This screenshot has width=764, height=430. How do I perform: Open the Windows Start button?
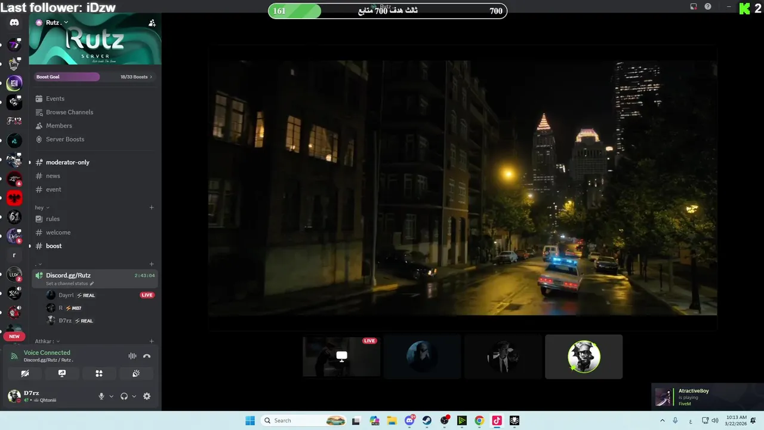[250, 420]
